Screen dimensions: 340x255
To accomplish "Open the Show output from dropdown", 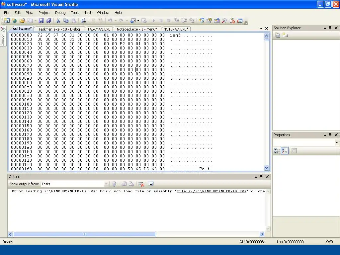I will coord(106,184).
